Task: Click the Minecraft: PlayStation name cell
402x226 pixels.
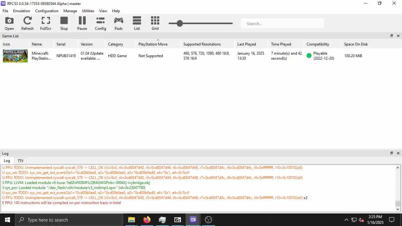Action: (x=41, y=56)
